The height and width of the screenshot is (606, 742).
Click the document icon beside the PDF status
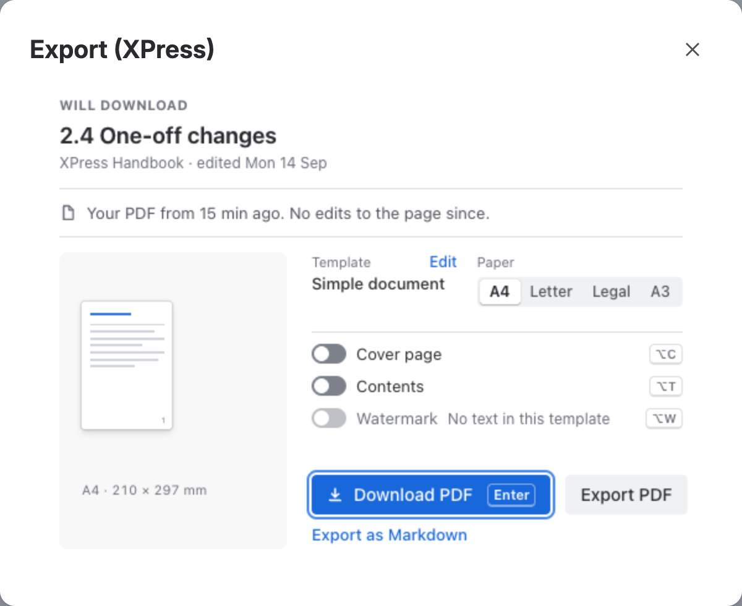(x=67, y=214)
